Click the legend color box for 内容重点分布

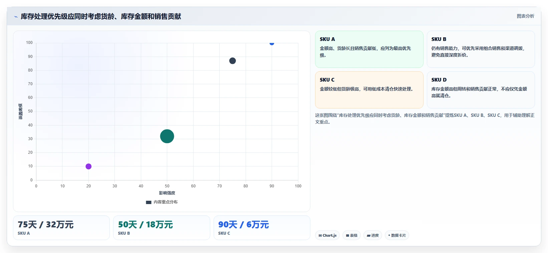149,202
